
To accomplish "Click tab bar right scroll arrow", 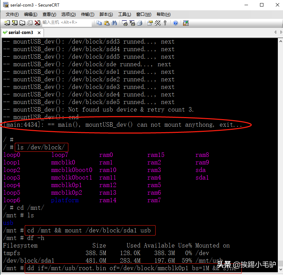I will click(x=281, y=32).
